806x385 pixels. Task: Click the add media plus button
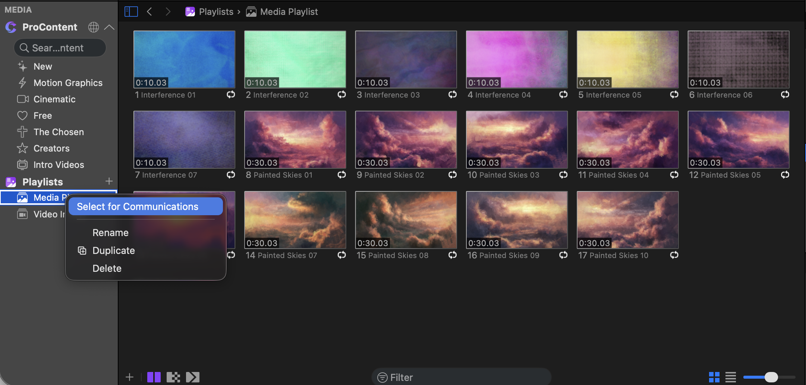tap(129, 377)
